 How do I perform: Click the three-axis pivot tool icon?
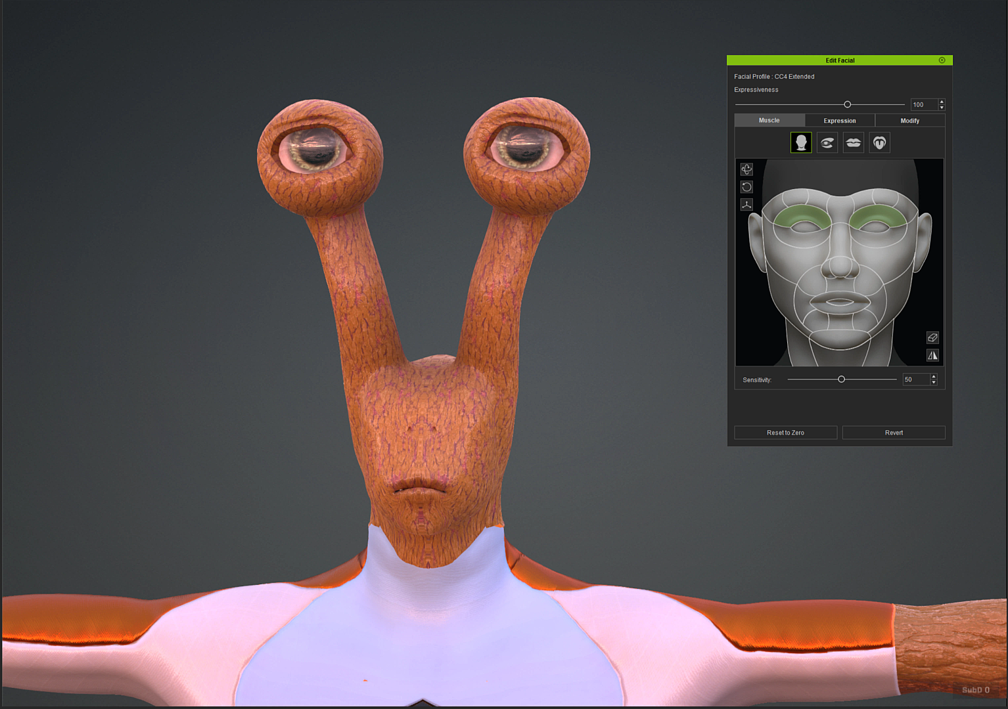tap(746, 205)
